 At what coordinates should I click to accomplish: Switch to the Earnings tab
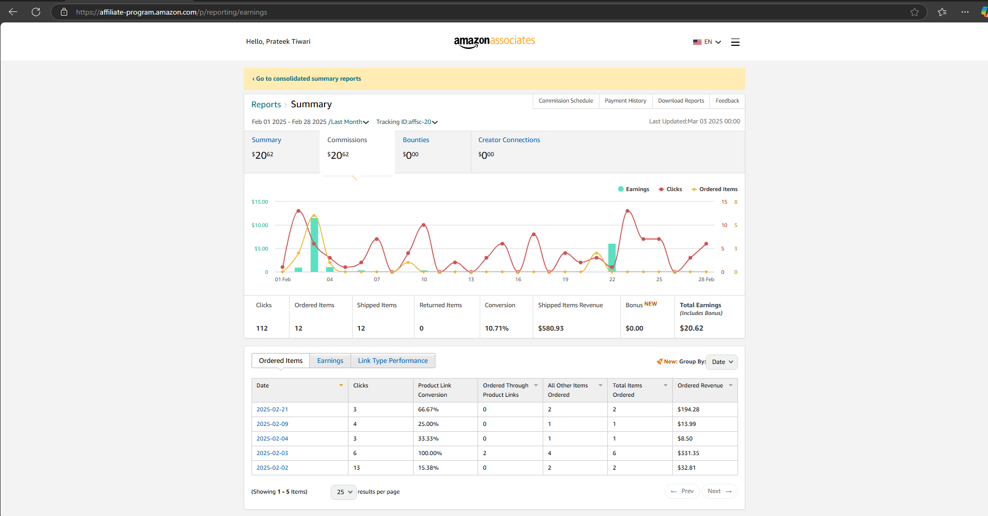330,361
